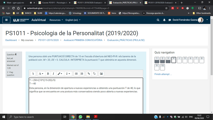Insert a numbered list
213x120 pixels.
pos(82,74)
